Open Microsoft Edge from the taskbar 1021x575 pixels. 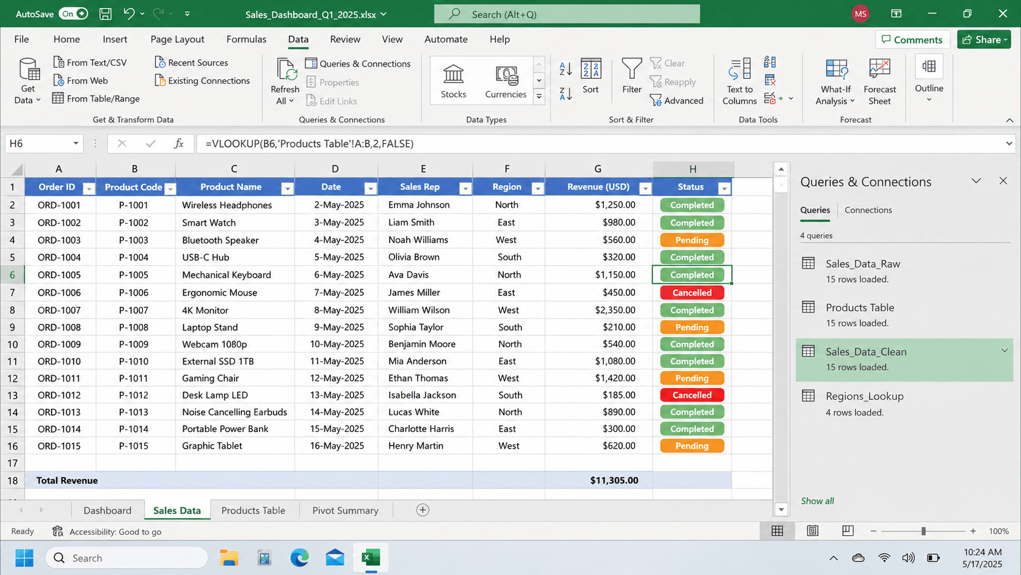click(299, 557)
